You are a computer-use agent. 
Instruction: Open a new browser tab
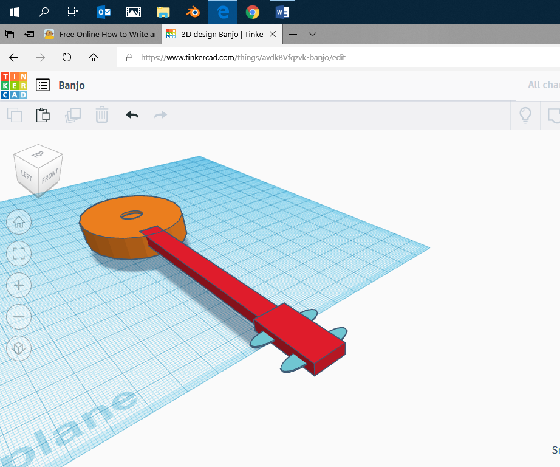[x=293, y=34]
